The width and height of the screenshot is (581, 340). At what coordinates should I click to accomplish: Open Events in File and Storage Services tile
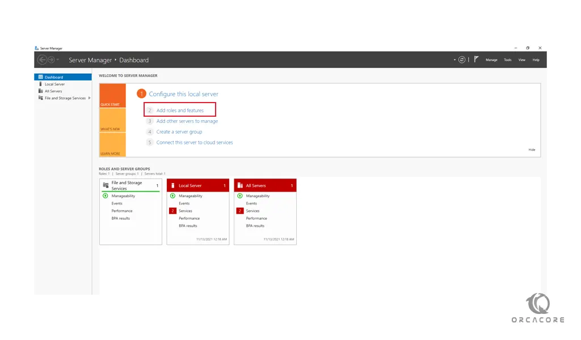tap(117, 203)
